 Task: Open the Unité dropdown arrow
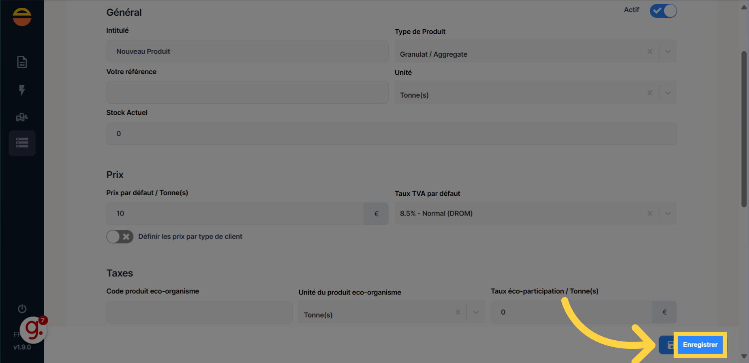[668, 93]
